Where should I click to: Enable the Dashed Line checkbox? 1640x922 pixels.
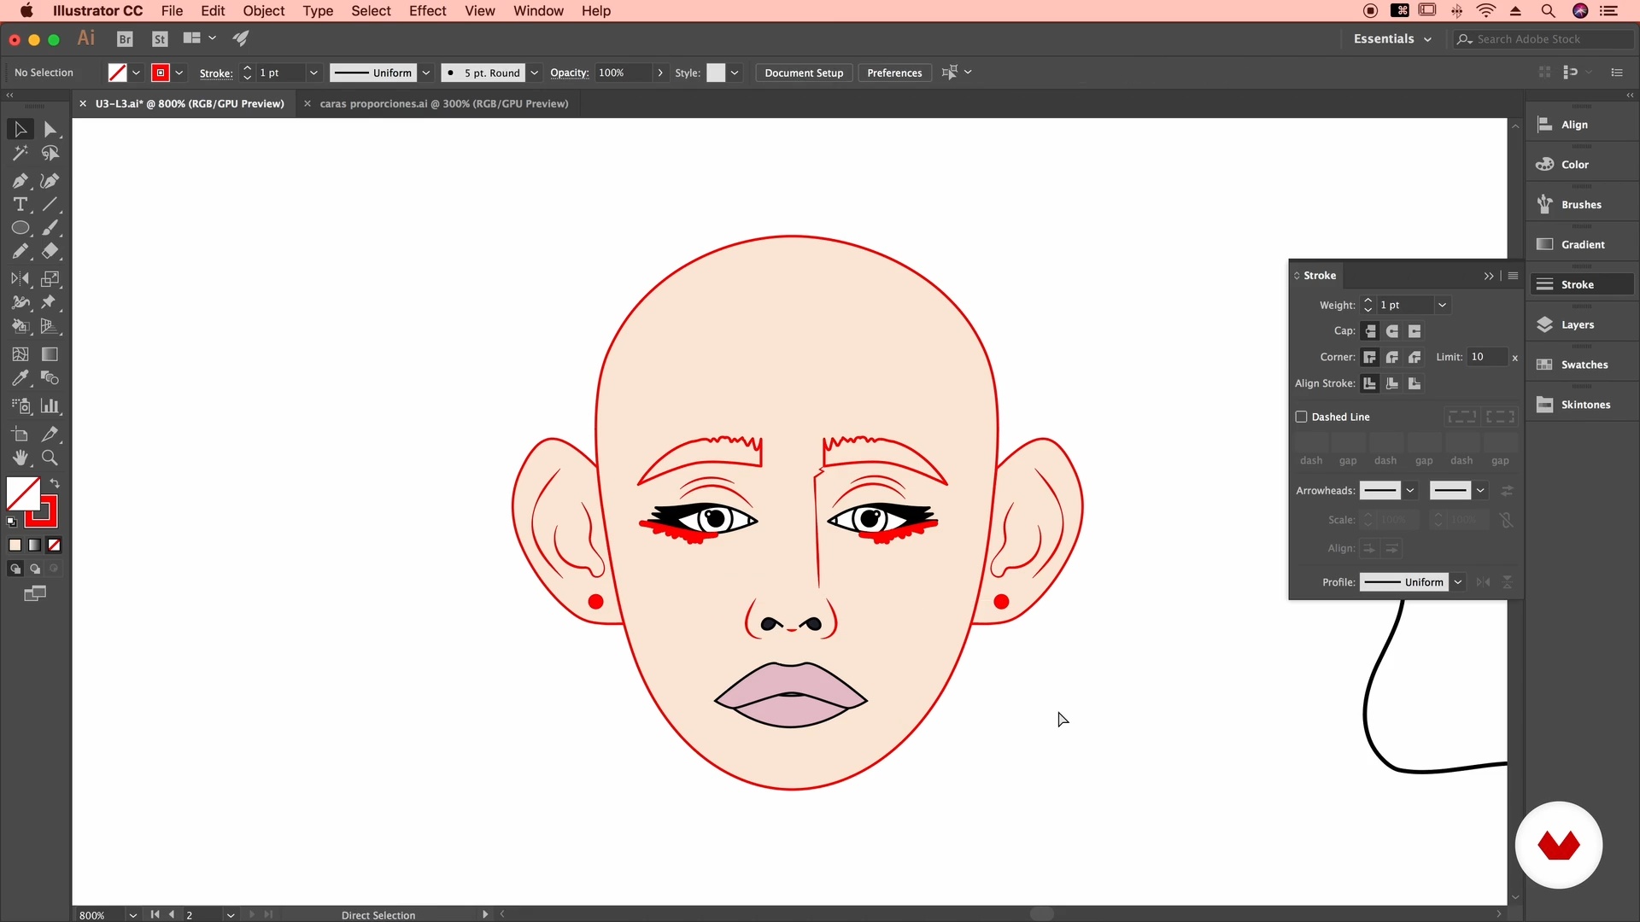click(x=1302, y=417)
